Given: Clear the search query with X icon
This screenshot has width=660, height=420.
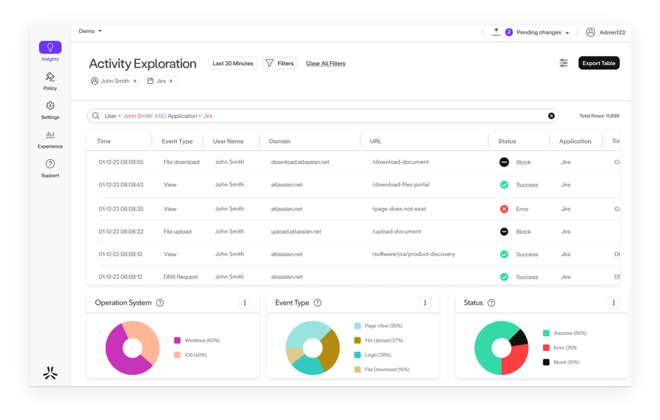Looking at the screenshot, I should [x=551, y=116].
